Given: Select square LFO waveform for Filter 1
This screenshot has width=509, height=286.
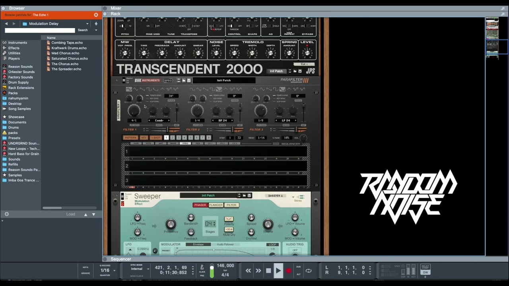Looking at the screenshot, I should [149, 89].
